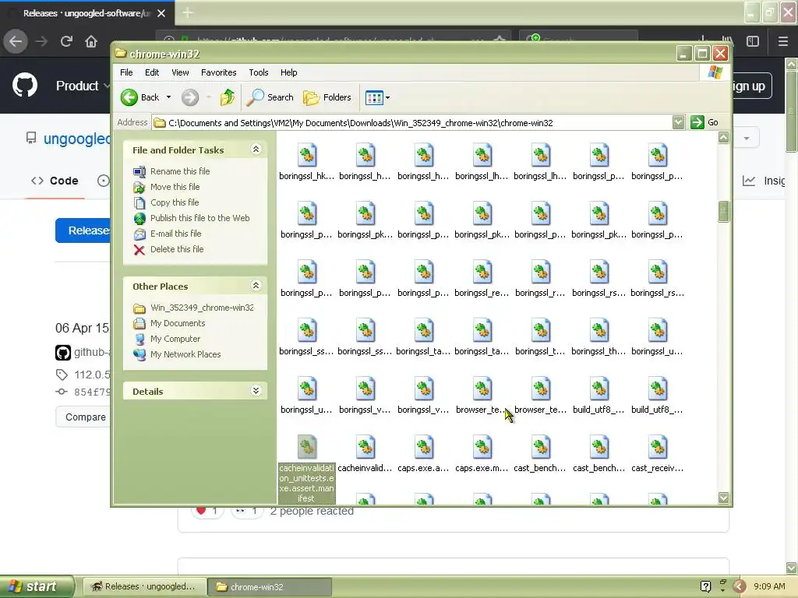Viewport: 798px width, 598px height.
Task: Switch to Releases ungoogled taskbar item
Action: (x=144, y=586)
